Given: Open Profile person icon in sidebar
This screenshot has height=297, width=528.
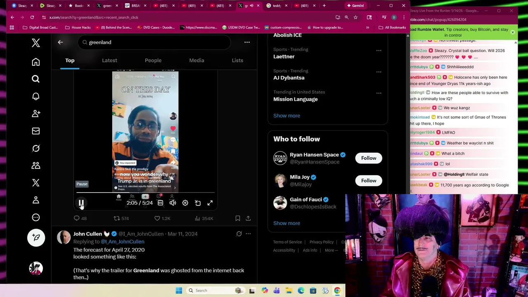Looking at the screenshot, I should [x=36, y=200].
